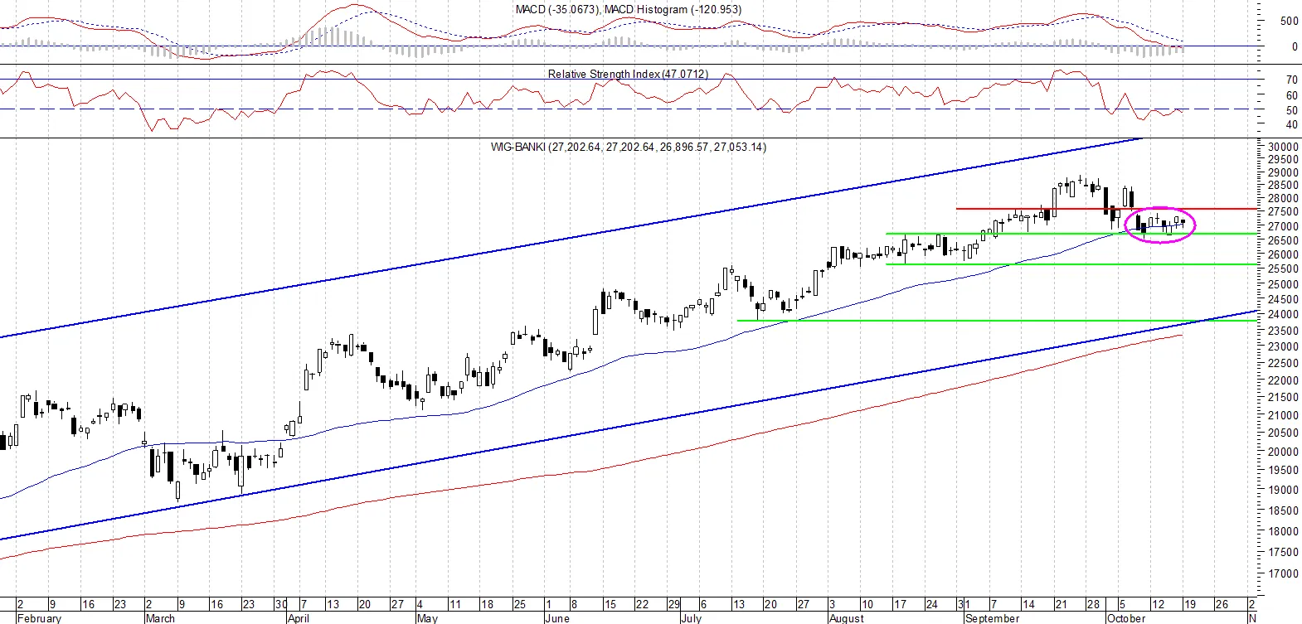Click the WIG-BANKI price chart title

click(x=629, y=147)
